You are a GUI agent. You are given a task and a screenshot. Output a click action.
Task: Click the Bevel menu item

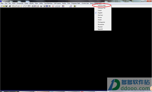click(92, 3)
